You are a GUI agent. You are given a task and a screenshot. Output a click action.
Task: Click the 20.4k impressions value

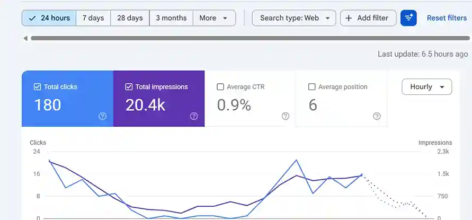pos(145,105)
